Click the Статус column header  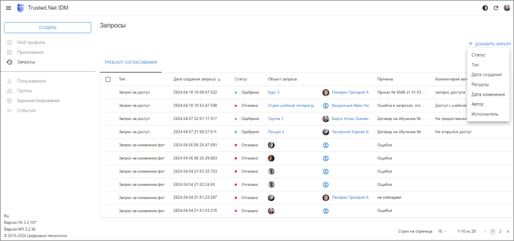[x=241, y=79]
